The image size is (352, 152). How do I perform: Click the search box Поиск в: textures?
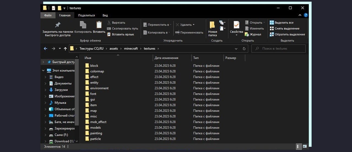[279, 49]
